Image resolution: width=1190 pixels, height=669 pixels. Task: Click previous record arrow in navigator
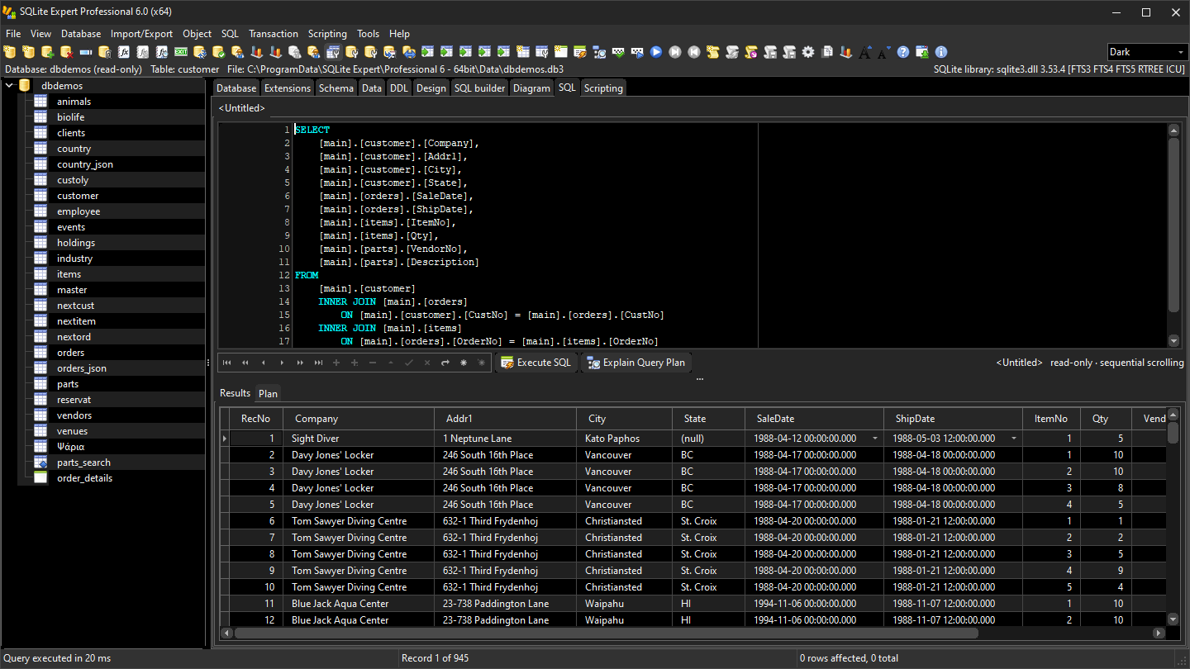(x=264, y=363)
